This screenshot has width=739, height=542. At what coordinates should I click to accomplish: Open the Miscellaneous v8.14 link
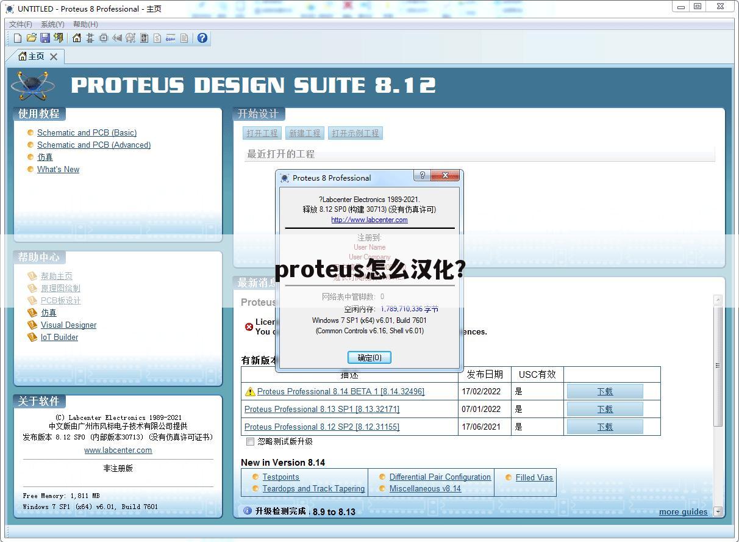[425, 488]
